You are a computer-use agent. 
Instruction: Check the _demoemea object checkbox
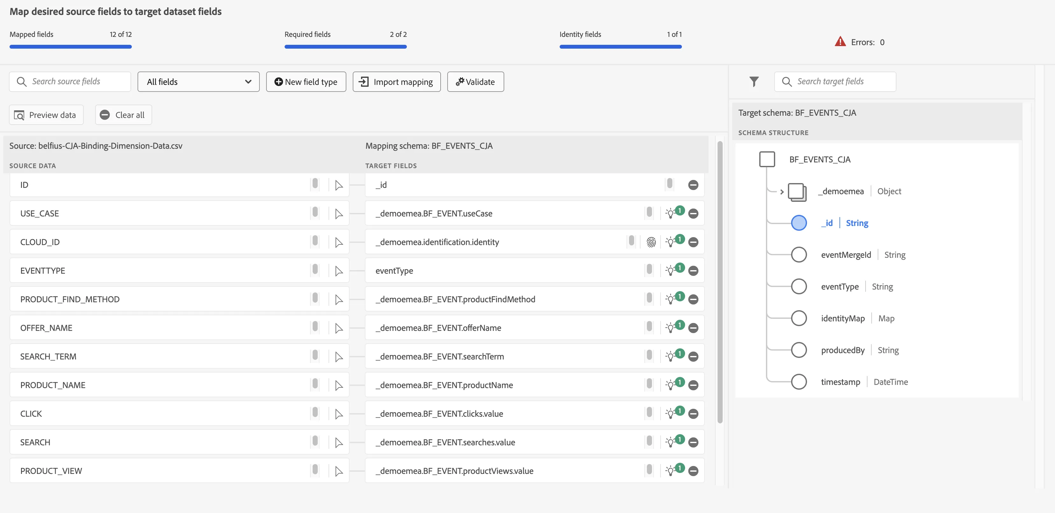coord(797,192)
